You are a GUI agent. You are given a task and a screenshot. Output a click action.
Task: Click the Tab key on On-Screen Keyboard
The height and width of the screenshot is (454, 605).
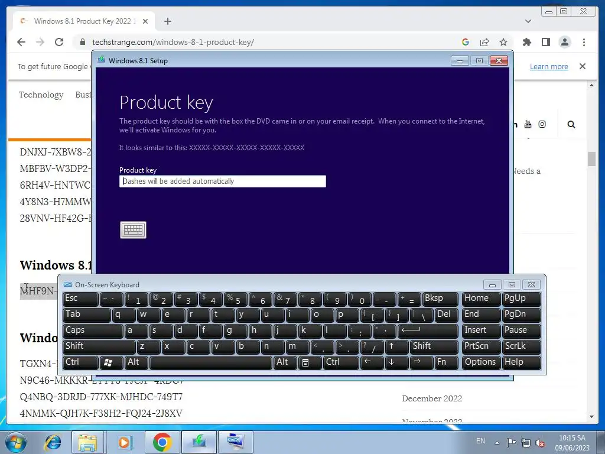coord(86,315)
